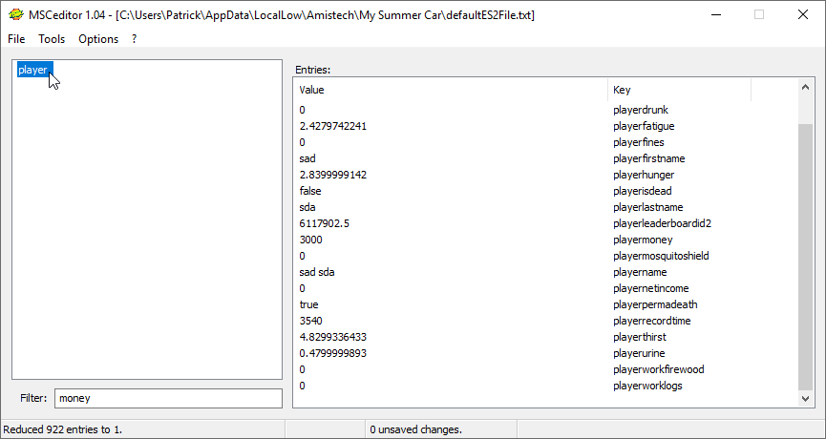Click inside the Filter text field
Viewport: 826px width, 439px height.
[167, 398]
